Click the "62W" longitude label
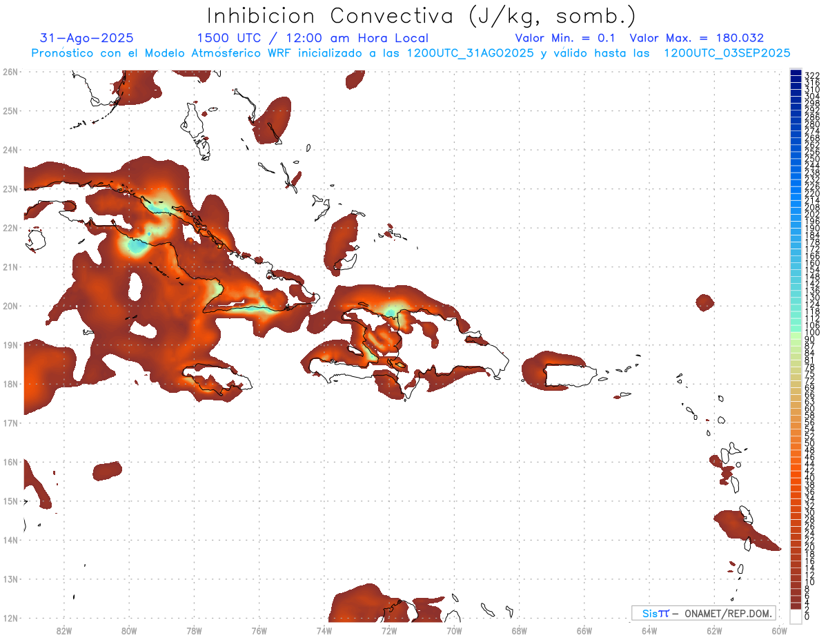The image size is (828, 640). pyautogui.click(x=714, y=630)
